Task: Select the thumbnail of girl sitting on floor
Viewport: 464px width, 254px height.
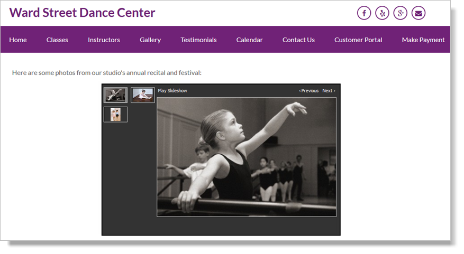Action: (x=143, y=95)
